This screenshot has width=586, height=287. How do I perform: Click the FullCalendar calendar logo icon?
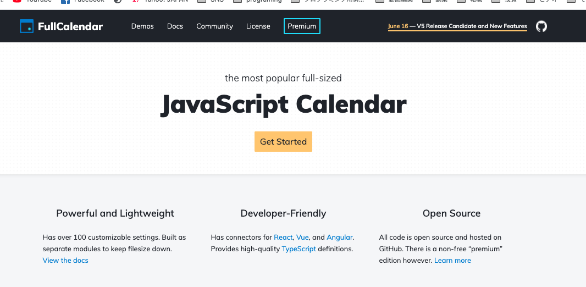point(26,26)
